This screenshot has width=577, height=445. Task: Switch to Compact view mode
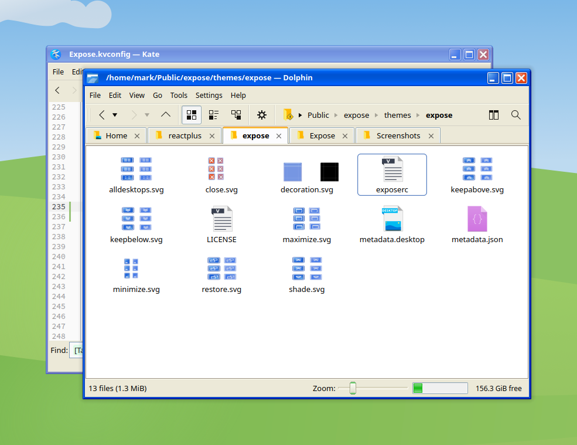tap(214, 115)
